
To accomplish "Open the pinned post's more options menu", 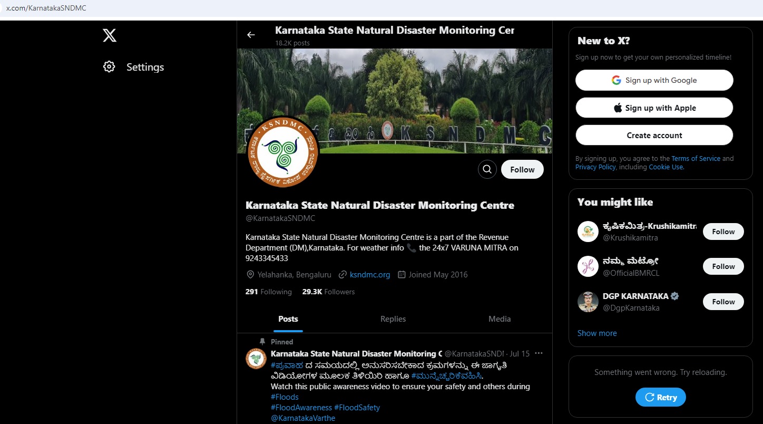I will point(539,353).
